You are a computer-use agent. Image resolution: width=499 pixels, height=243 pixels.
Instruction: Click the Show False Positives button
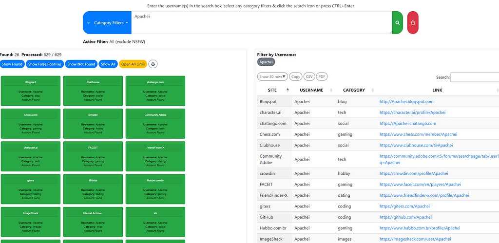[x=45, y=64]
